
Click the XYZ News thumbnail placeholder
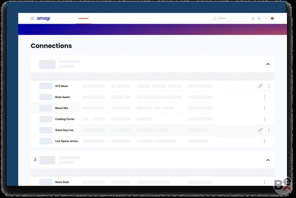coord(46,86)
